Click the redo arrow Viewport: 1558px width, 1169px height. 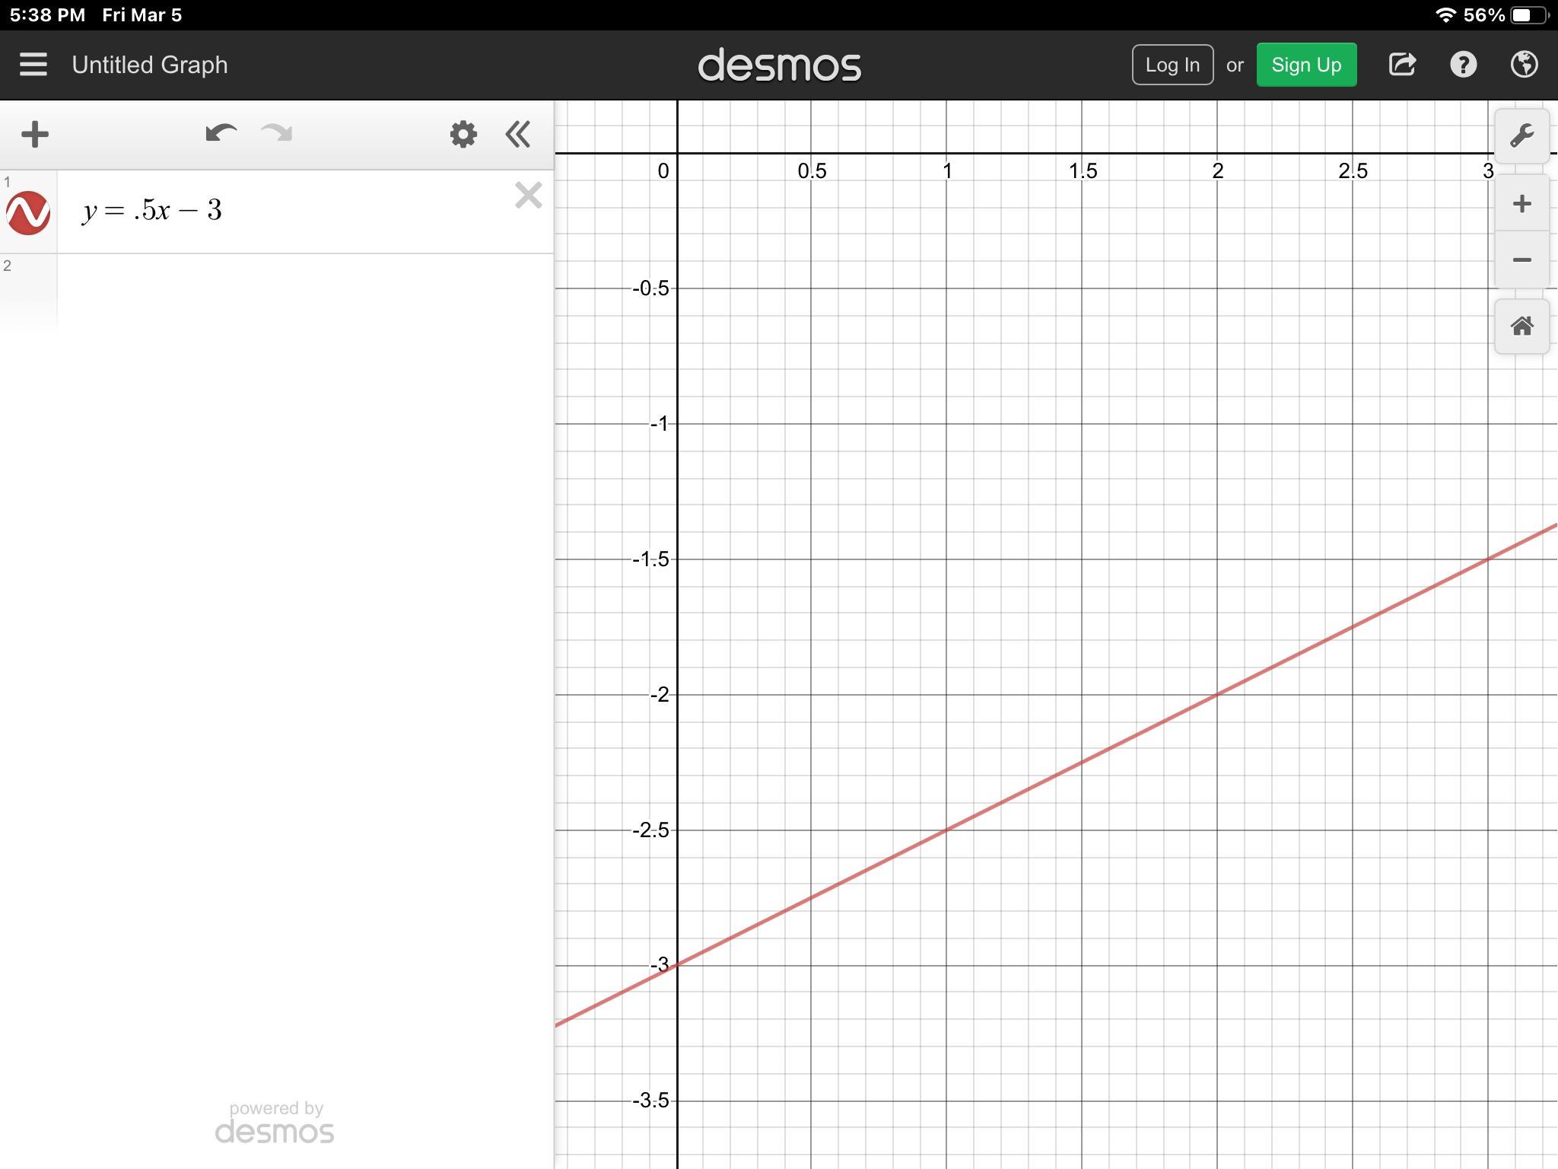tap(276, 134)
